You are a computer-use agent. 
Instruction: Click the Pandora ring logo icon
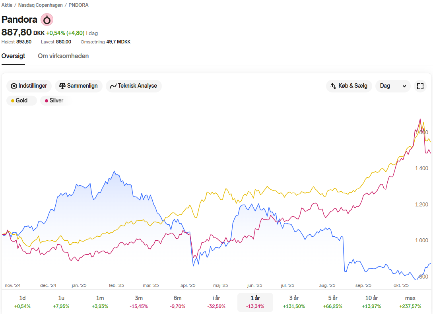(x=47, y=20)
